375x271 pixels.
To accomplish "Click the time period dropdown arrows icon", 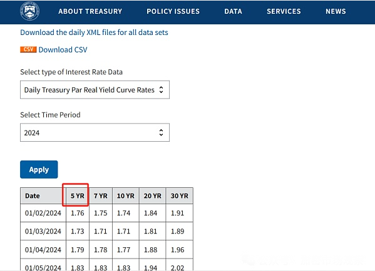I will (x=161, y=132).
